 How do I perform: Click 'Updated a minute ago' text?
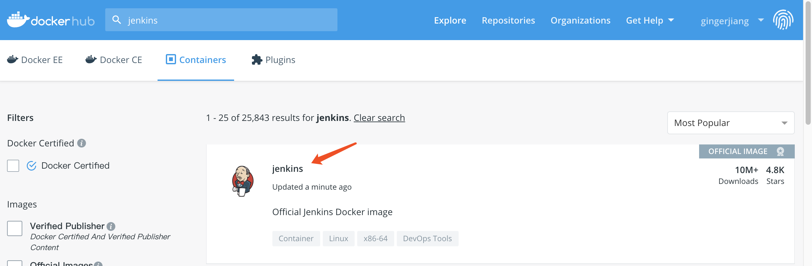(x=312, y=187)
